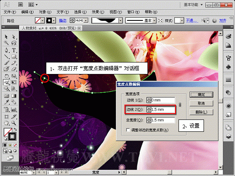Select the Blend tool
The height and width of the screenshot is (176, 235).
pyautogui.click(x=14, y=102)
